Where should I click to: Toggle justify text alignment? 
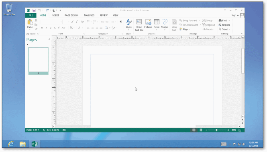coord(101,28)
